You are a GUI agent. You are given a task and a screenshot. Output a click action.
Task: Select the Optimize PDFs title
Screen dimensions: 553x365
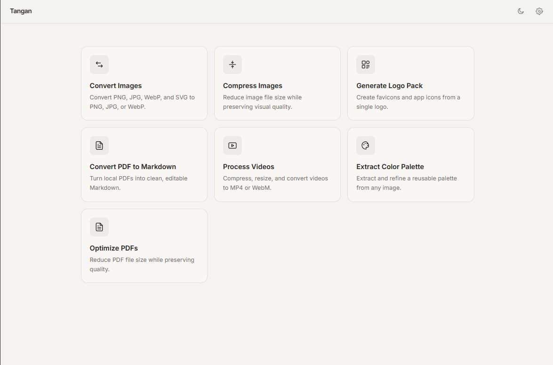[113, 248]
